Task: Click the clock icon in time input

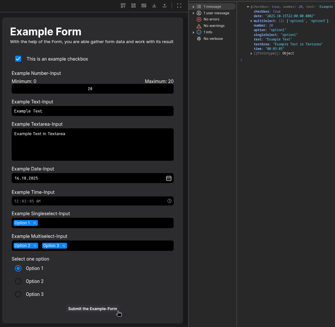Action: click(169, 201)
